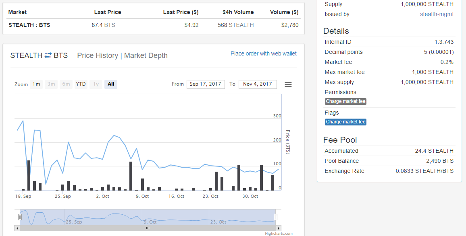This screenshot has height=236, width=466.
Task: Open the chart context menu hamburger icon
Action: 288,84
